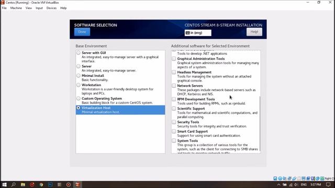Click 'Minimal virtualization host.' description
The width and height of the screenshot is (335, 188).
(100, 112)
